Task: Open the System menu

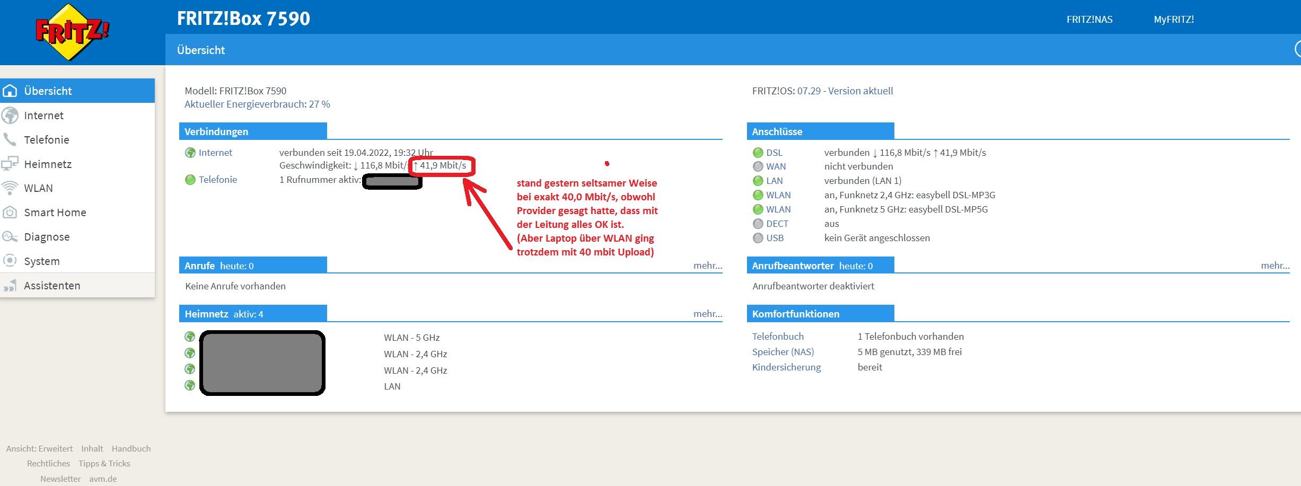Action: 77,261
